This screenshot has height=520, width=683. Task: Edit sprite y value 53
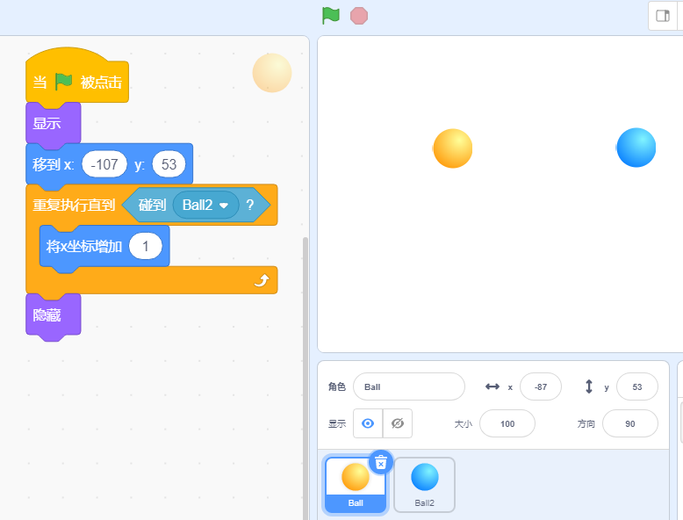click(x=636, y=386)
